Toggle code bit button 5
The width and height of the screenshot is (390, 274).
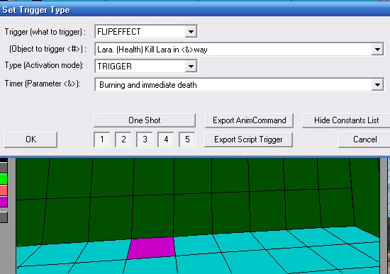click(x=187, y=139)
